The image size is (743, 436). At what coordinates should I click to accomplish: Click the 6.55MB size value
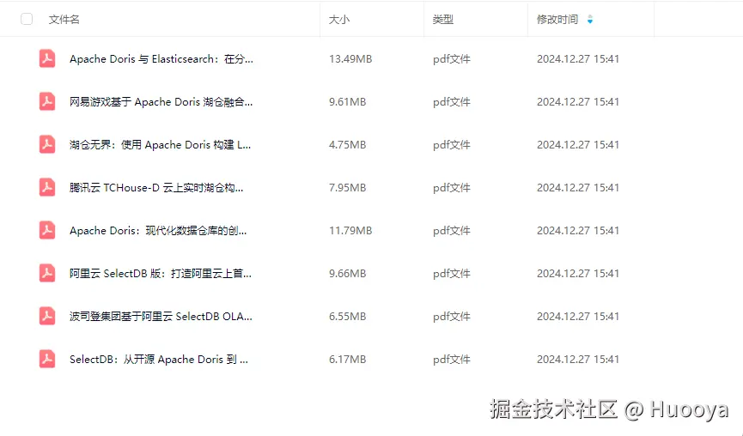click(x=347, y=316)
